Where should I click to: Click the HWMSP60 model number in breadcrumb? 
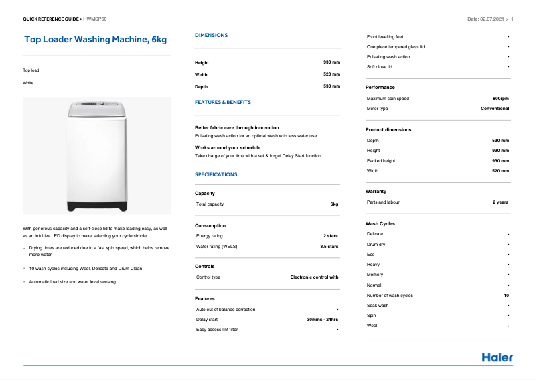[x=96, y=19]
